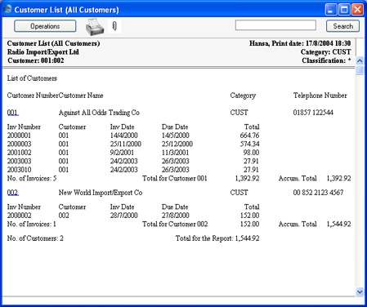The width and height of the screenshot is (367, 307).
Task: Click the paperclip attachments icon
Action: (x=114, y=26)
